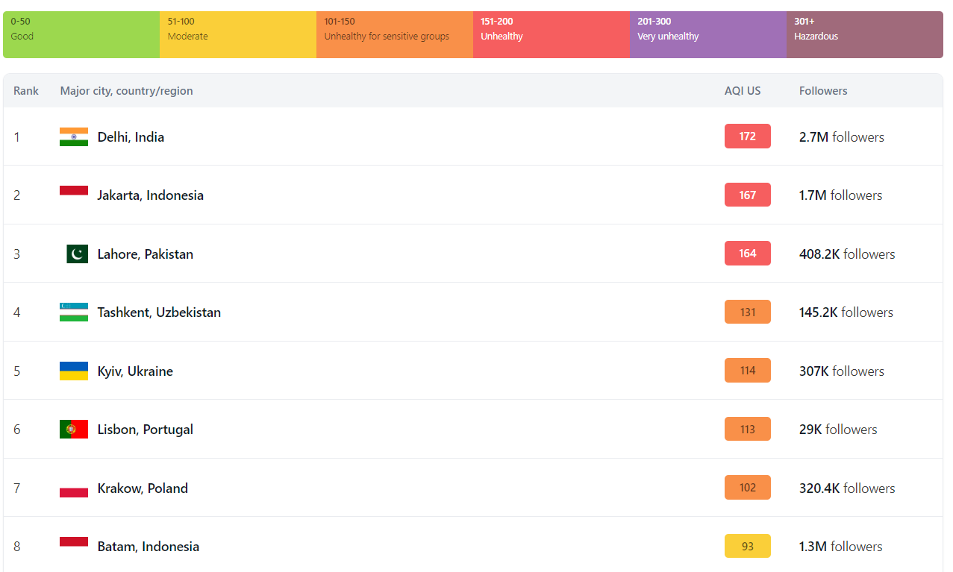Open the Krakow, Poland city page

[143, 488]
